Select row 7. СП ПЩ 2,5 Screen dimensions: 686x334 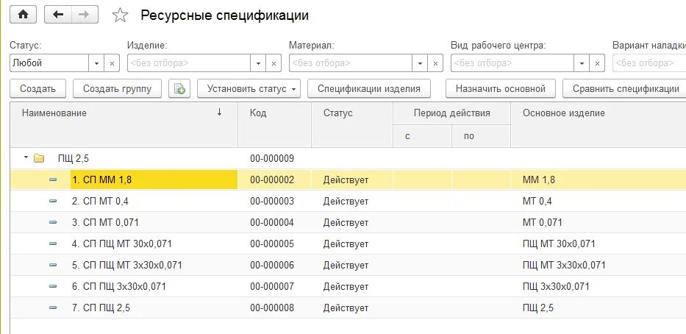pos(348,308)
